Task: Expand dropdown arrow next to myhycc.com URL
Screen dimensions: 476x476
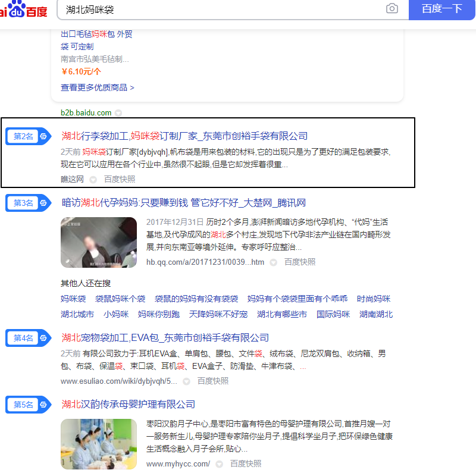Action: click(219, 464)
